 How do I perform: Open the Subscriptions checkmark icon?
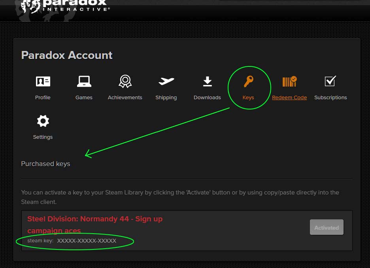tap(330, 81)
